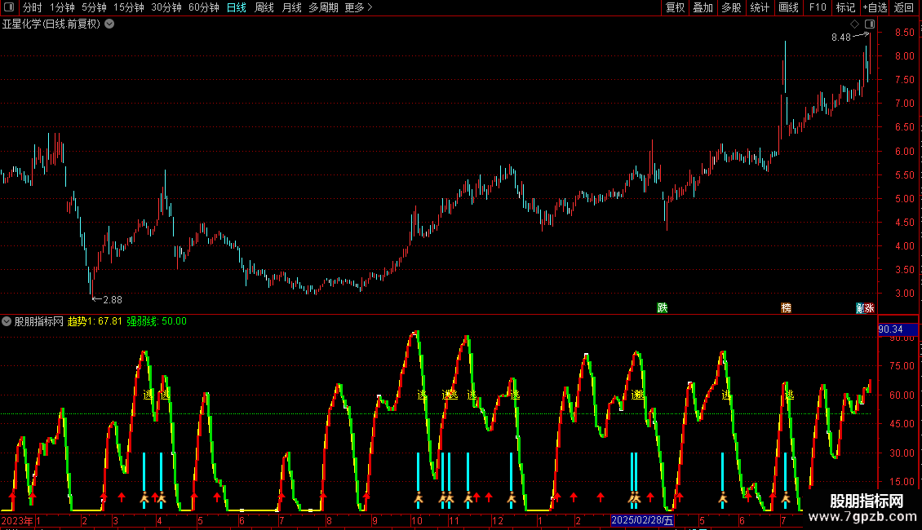Click the 2023年 label on timeline

click(17, 520)
